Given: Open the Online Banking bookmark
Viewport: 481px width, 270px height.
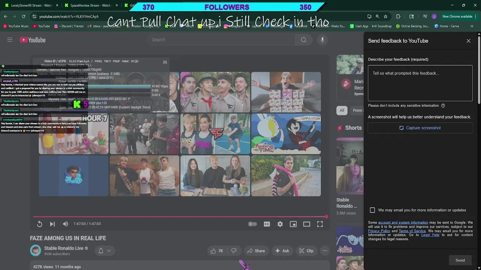Looking at the screenshot, I should (x=412, y=26).
